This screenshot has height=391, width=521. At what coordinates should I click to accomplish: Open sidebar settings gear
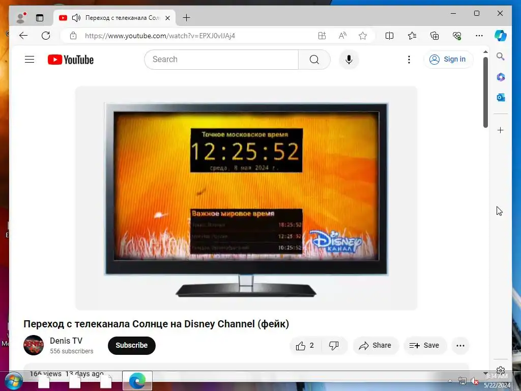click(x=501, y=370)
